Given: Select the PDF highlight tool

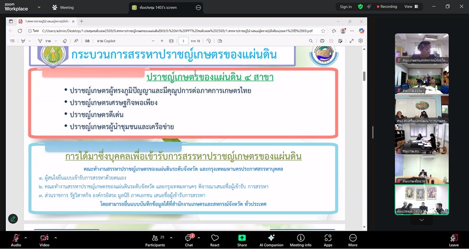Looking at the screenshot, I should (x=23, y=41).
